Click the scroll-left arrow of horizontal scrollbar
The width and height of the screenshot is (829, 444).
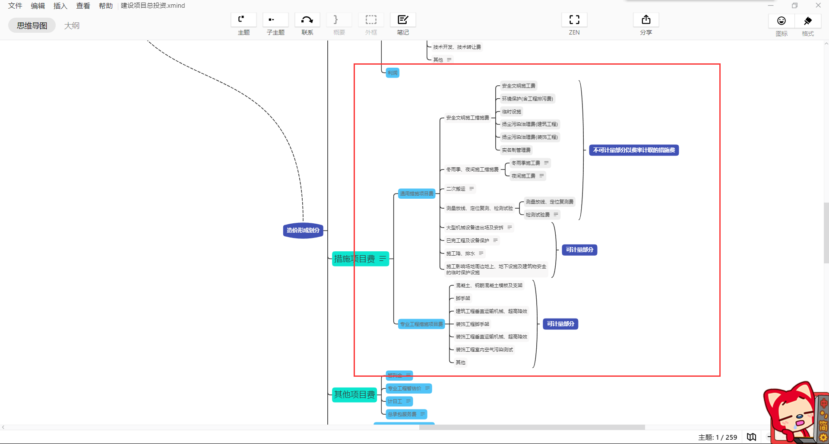click(x=3, y=427)
